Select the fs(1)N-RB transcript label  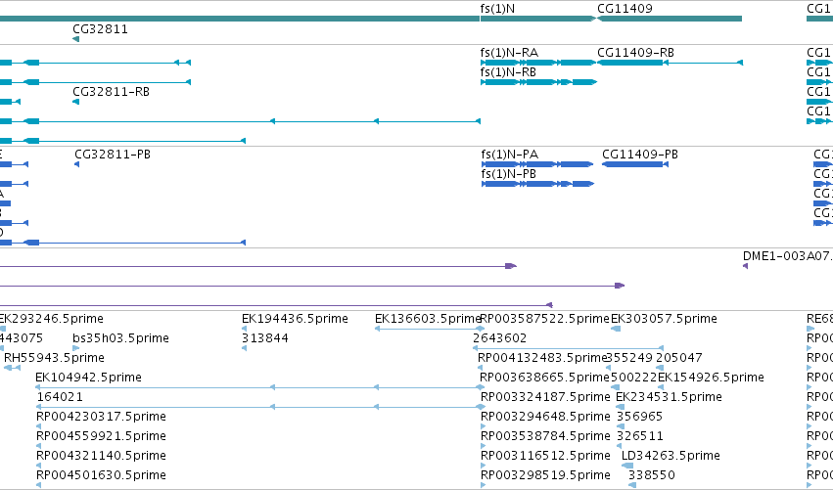[x=508, y=72]
